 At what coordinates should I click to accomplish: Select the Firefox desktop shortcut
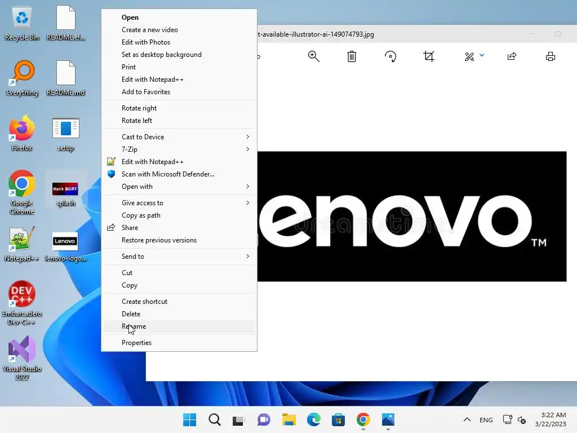click(22, 133)
